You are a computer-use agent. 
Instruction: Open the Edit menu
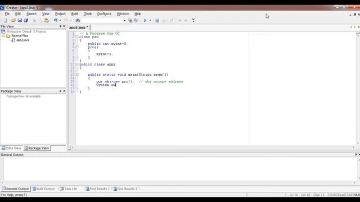tap(18, 14)
